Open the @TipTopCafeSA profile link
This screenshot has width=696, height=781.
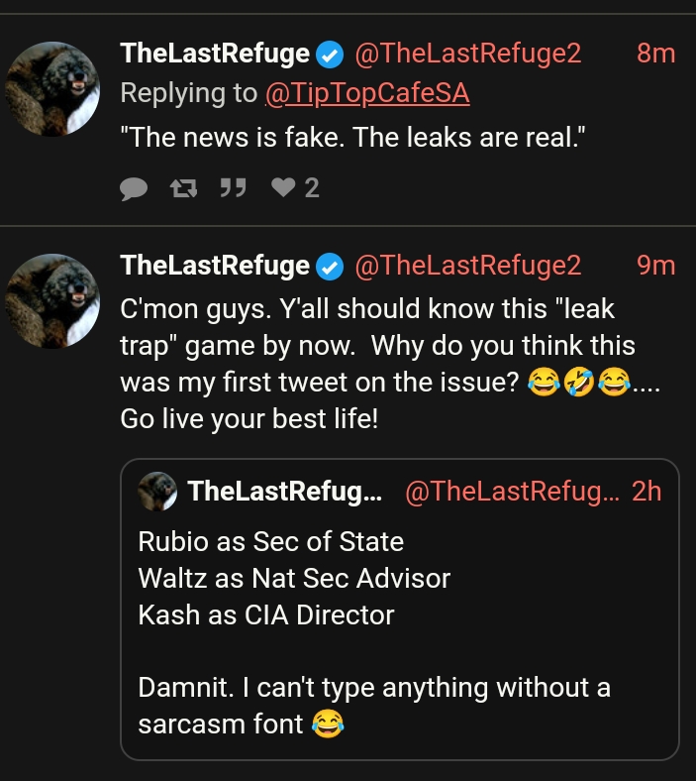[x=367, y=93]
